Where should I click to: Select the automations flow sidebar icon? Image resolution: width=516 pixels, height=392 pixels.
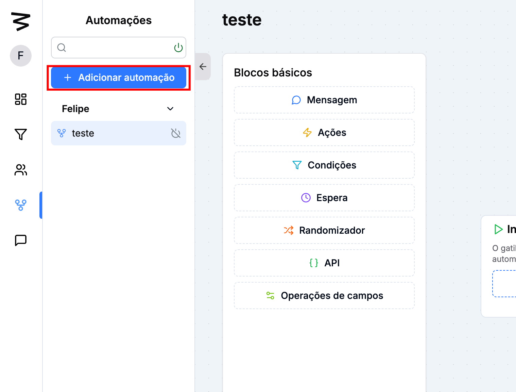point(21,205)
